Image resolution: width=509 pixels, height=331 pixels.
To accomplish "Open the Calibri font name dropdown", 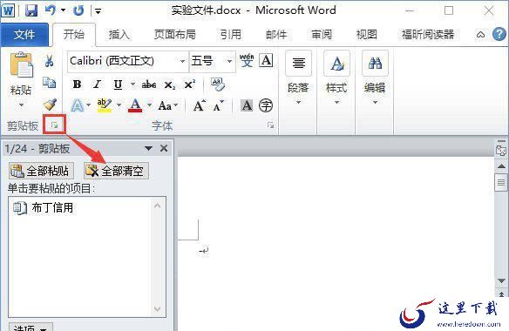I will click(x=182, y=61).
